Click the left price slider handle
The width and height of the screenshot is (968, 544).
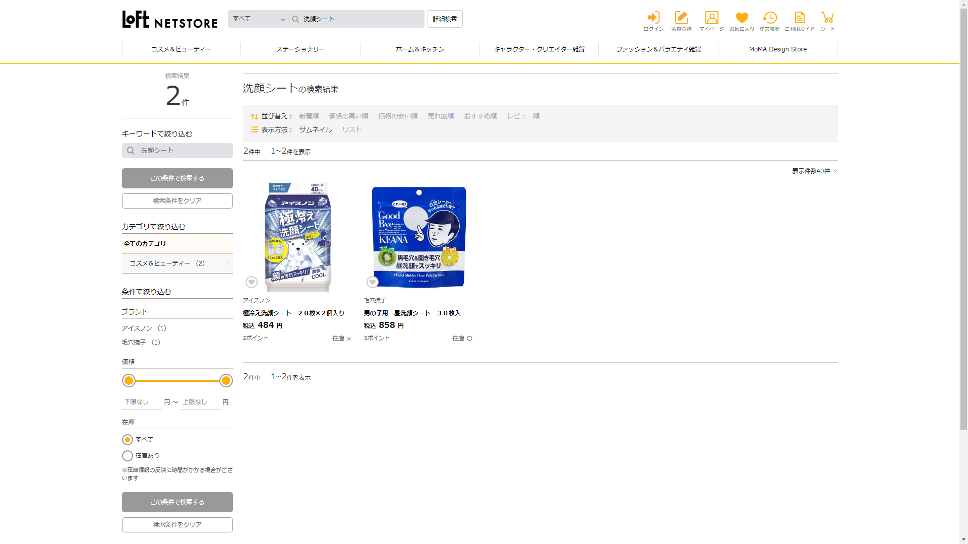[x=129, y=381]
